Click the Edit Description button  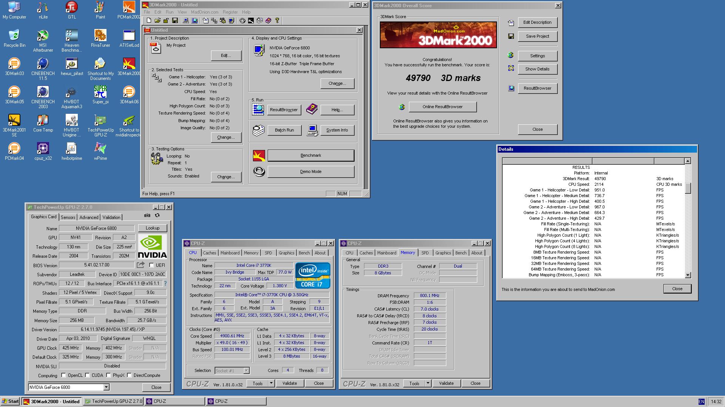[537, 22]
